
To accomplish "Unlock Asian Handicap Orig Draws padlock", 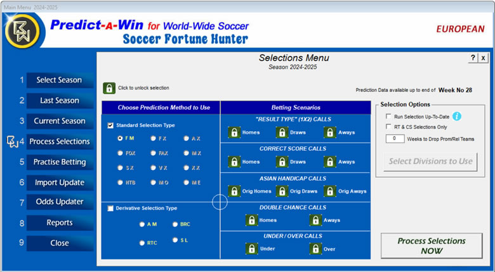I will coord(282,191).
